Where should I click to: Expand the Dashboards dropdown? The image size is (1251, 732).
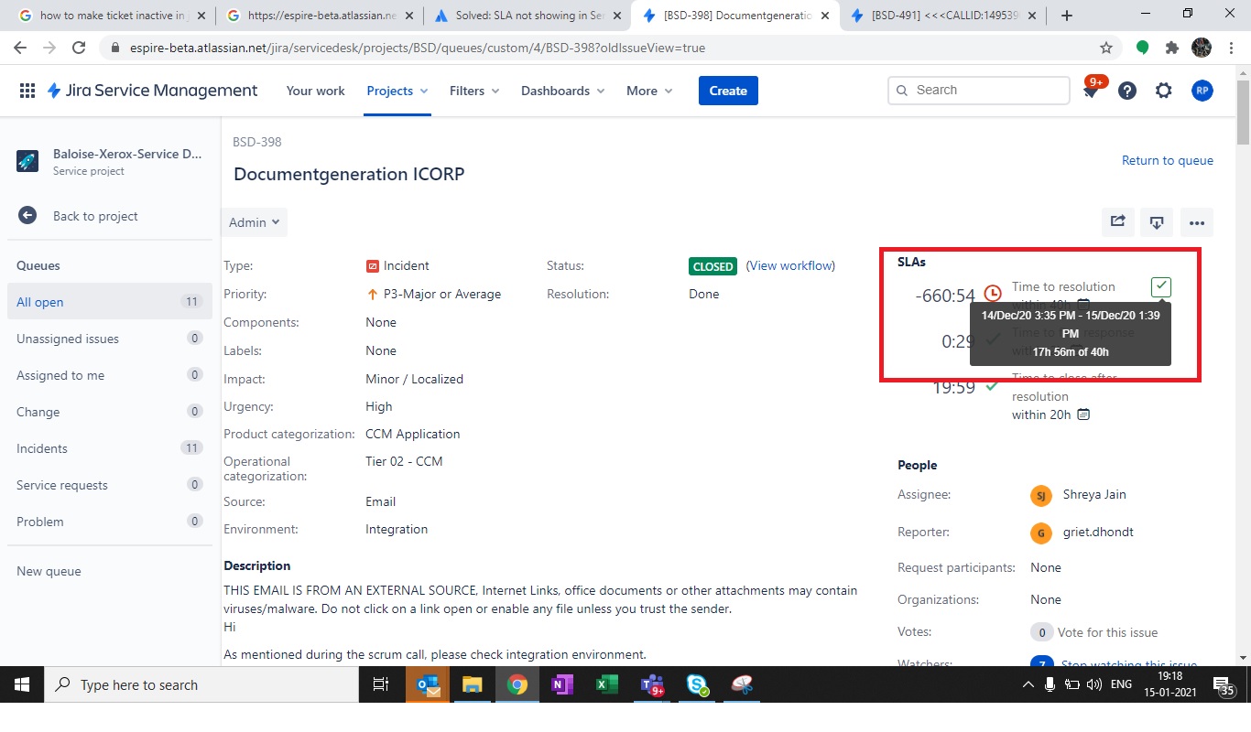coord(563,91)
